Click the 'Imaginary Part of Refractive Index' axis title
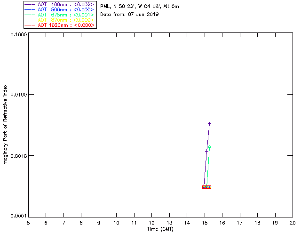Image resolution: width=301 pixels, height=241 pixels. click(5, 125)
